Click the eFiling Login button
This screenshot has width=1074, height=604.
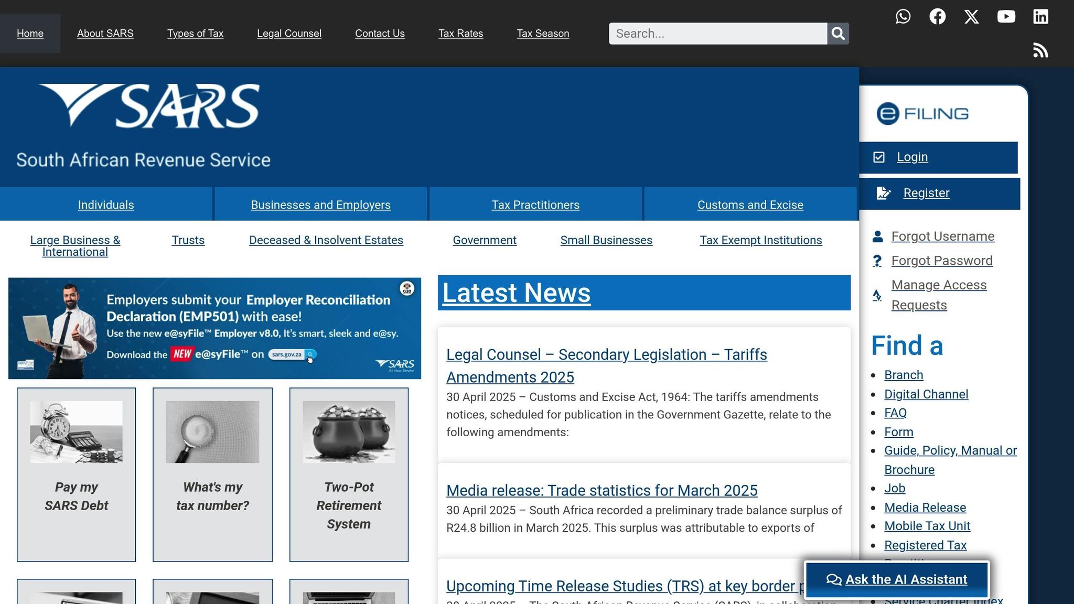[x=938, y=157]
